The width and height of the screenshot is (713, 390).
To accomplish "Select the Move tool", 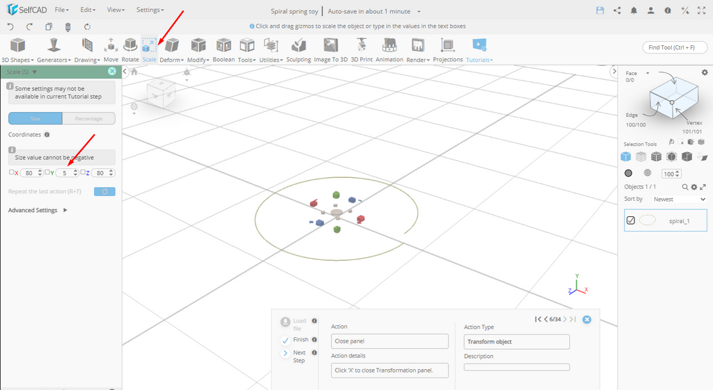I will [x=111, y=50].
